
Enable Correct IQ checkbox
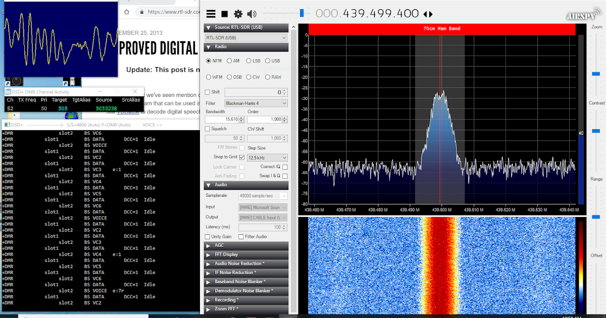[285, 167]
